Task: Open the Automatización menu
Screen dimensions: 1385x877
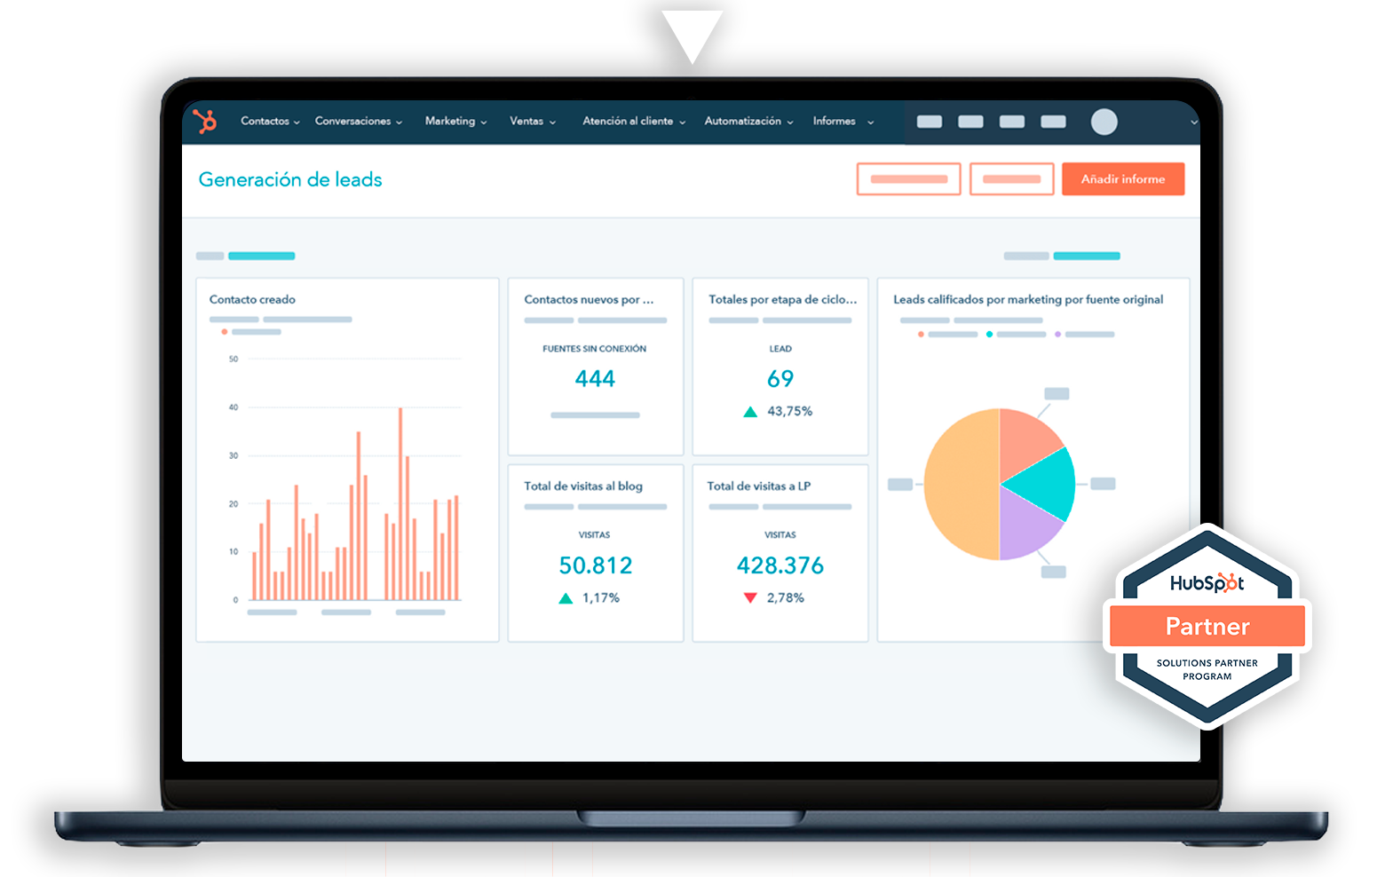Action: point(748,121)
